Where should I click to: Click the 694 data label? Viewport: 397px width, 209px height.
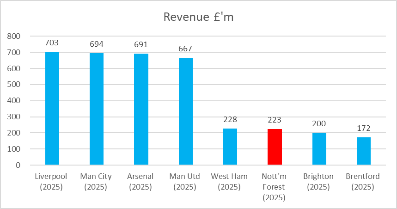97,44
